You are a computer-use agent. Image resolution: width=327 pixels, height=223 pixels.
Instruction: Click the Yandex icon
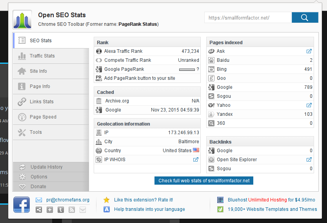coord(211,114)
